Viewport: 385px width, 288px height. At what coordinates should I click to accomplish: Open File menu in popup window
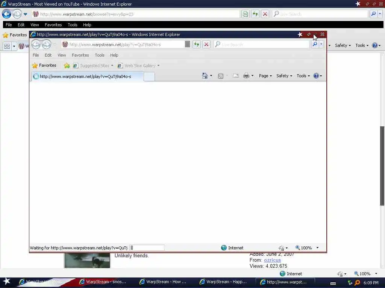coord(36,55)
